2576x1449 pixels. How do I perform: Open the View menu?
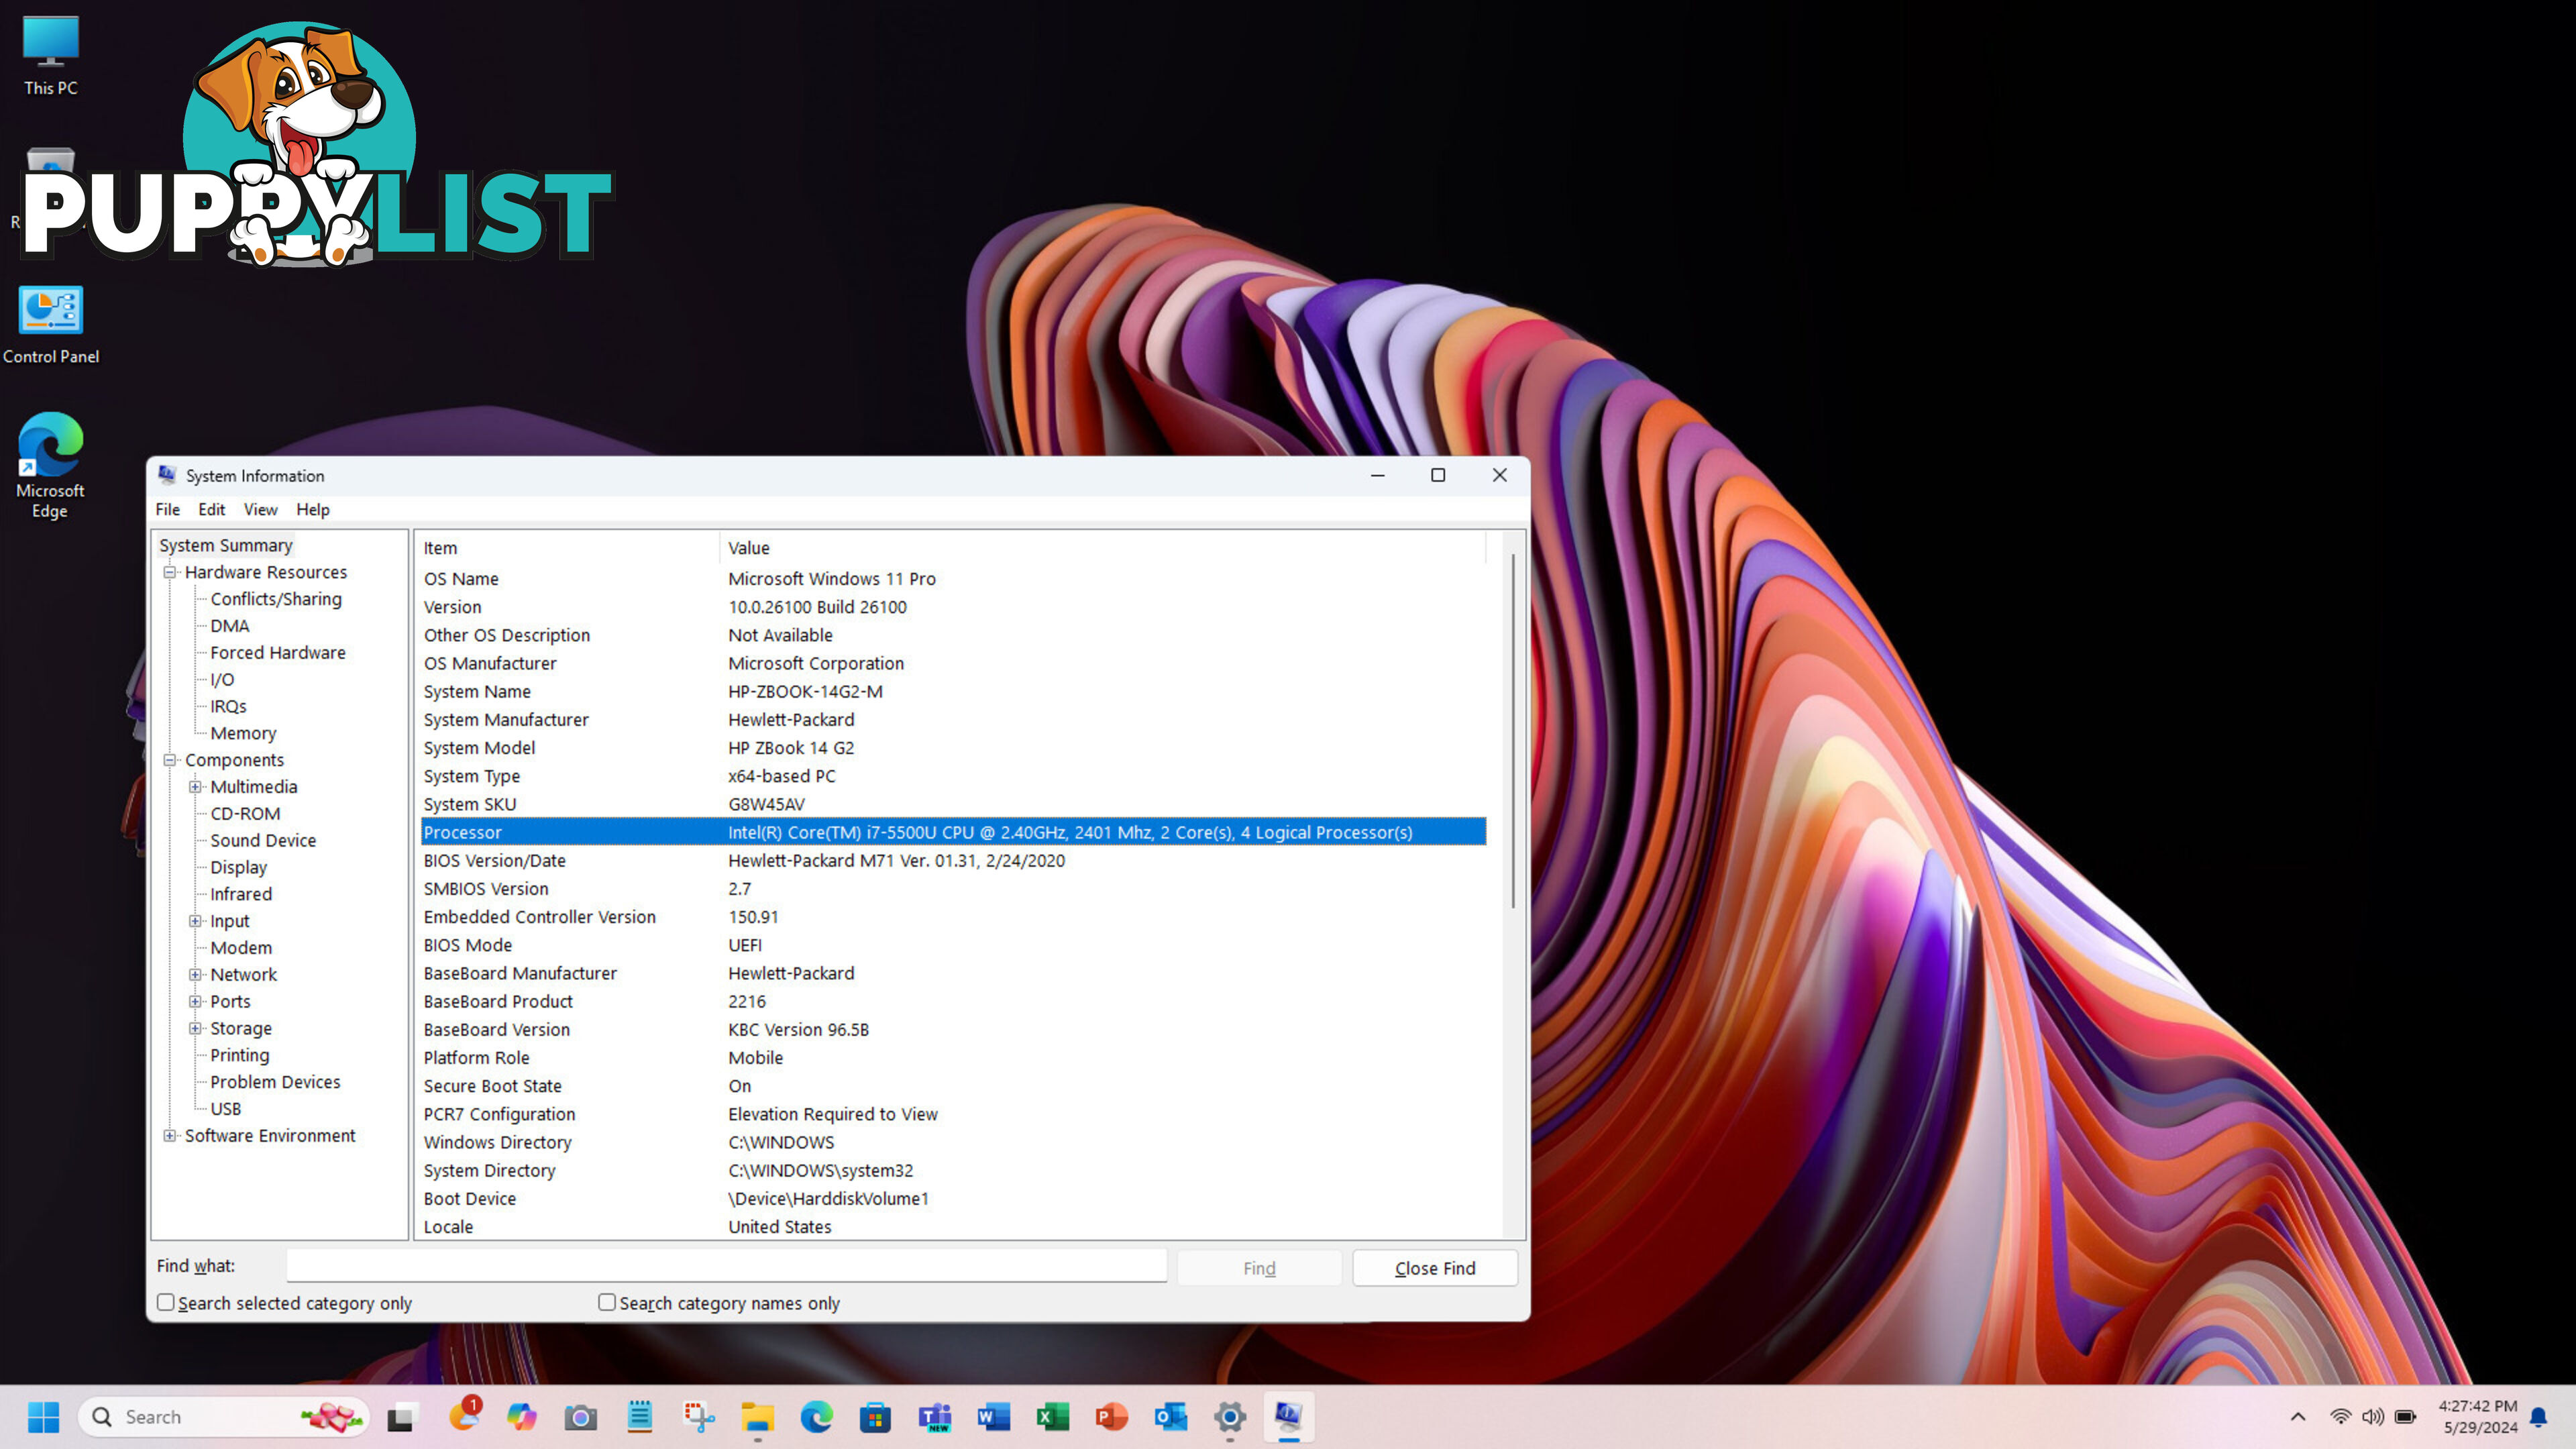click(260, 510)
